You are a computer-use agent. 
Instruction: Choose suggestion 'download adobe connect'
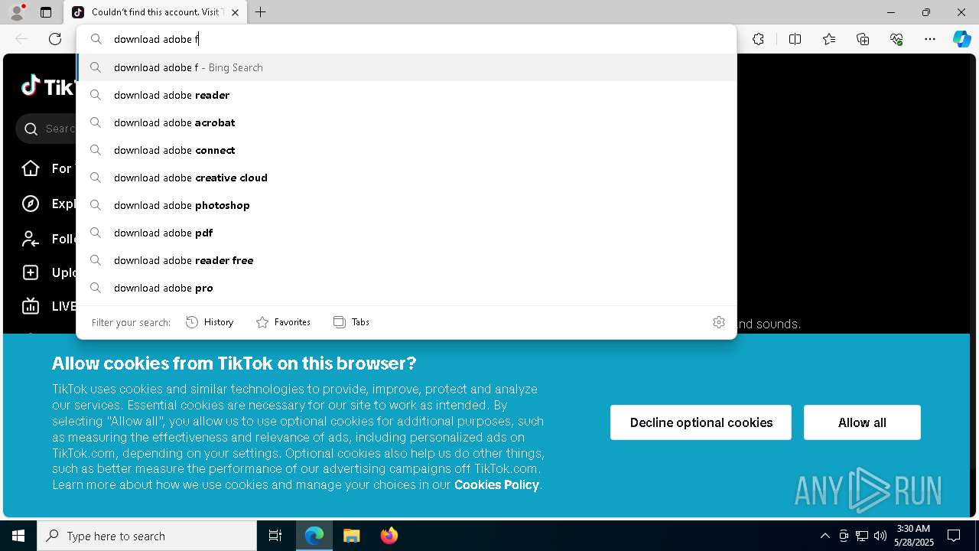[406, 150]
